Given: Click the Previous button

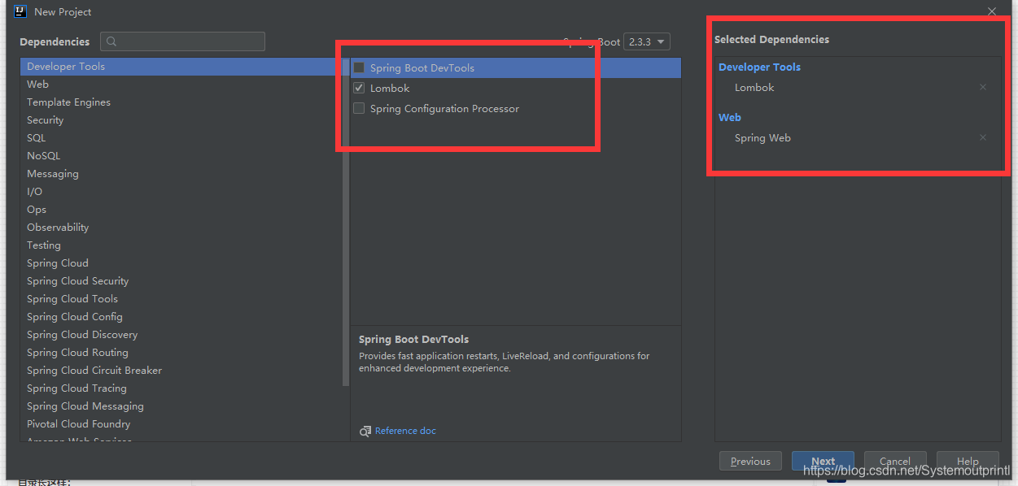Looking at the screenshot, I should pyautogui.click(x=750, y=461).
